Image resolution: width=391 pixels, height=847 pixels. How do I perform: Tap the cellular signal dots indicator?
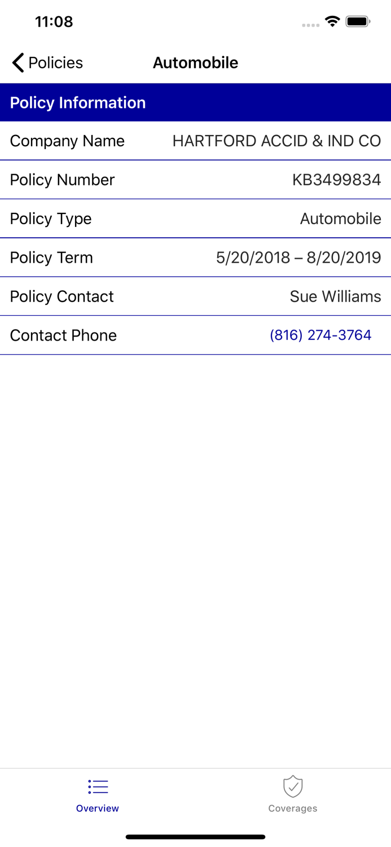tap(310, 24)
